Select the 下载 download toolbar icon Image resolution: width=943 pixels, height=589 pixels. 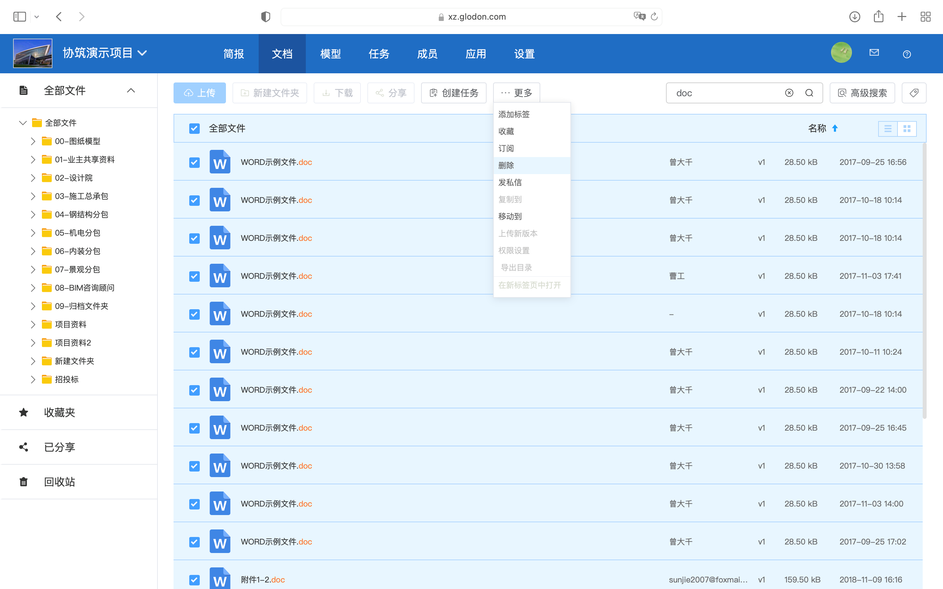pos(326,93)
